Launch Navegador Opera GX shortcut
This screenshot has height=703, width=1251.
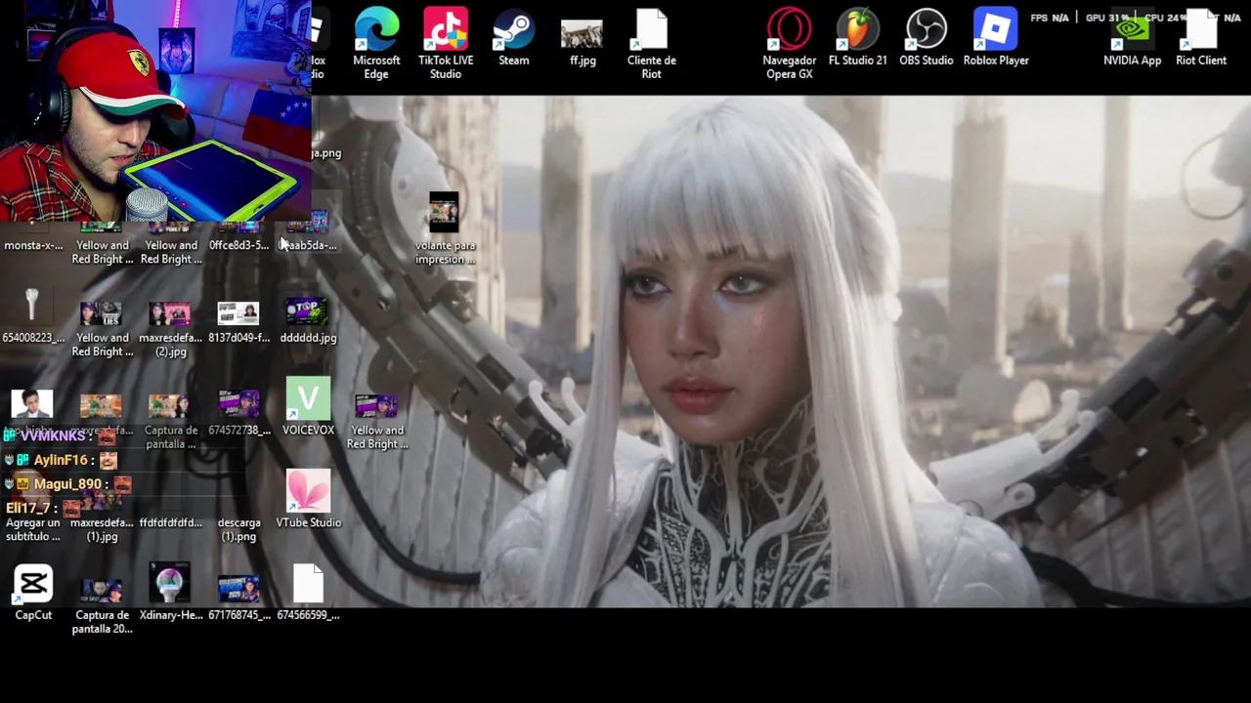(x=789, y=43)
